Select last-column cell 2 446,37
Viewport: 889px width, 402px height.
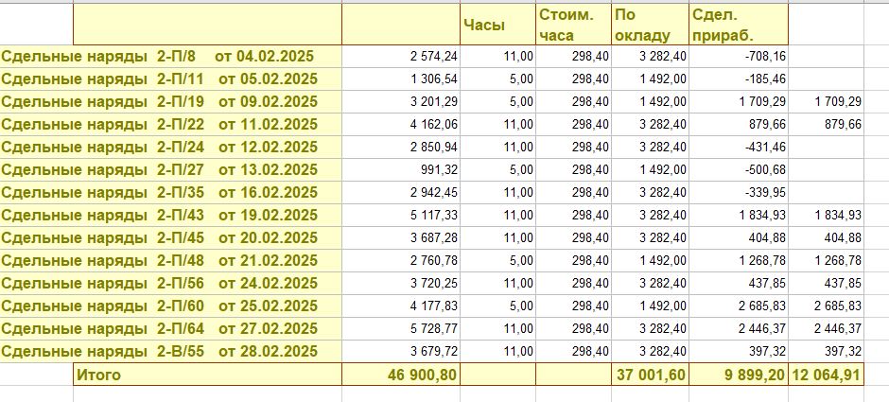[x=826, y=329]
